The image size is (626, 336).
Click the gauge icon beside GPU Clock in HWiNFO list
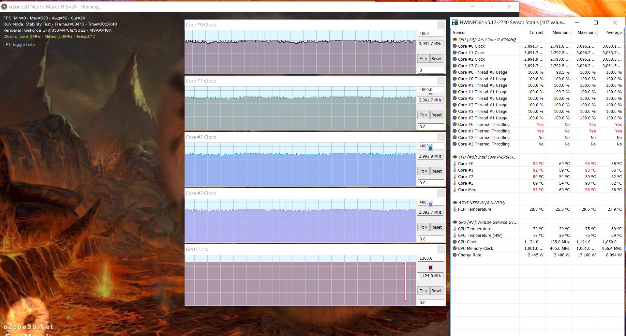pos(455,242)
